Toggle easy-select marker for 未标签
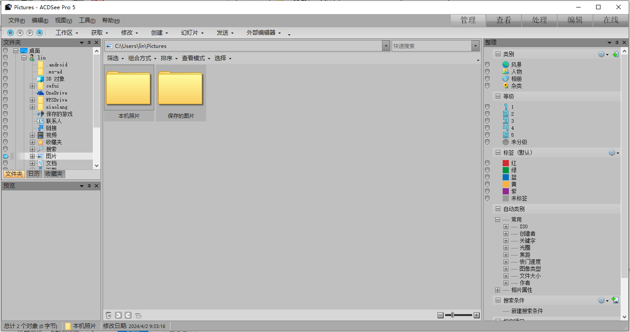 point(487,198)
